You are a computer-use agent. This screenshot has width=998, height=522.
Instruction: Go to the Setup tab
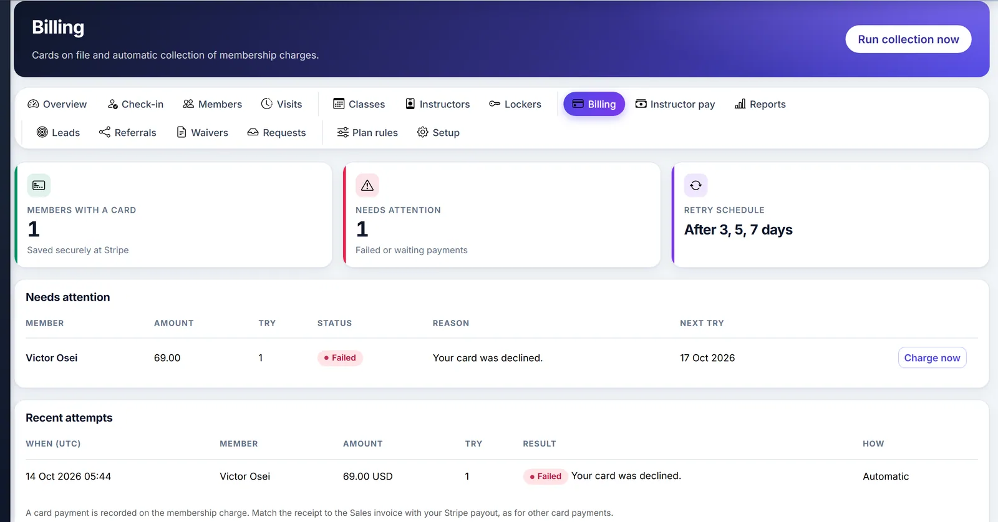pyautogui.click(x=438, y=132)
